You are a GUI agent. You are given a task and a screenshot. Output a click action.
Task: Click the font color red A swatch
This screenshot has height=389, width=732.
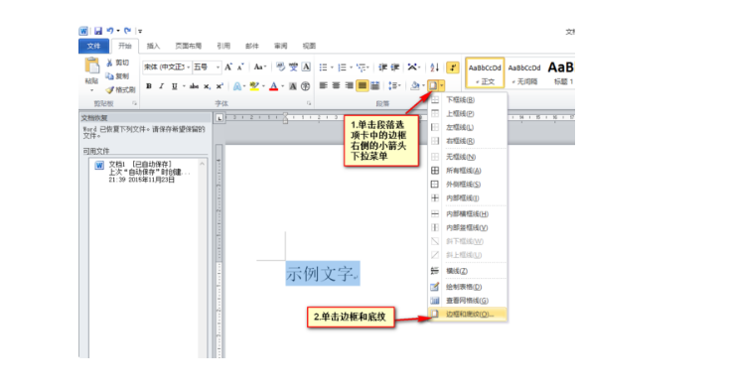pos(274,85)
